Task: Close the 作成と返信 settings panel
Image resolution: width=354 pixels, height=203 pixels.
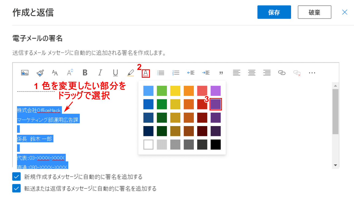Action: (345, 12)
